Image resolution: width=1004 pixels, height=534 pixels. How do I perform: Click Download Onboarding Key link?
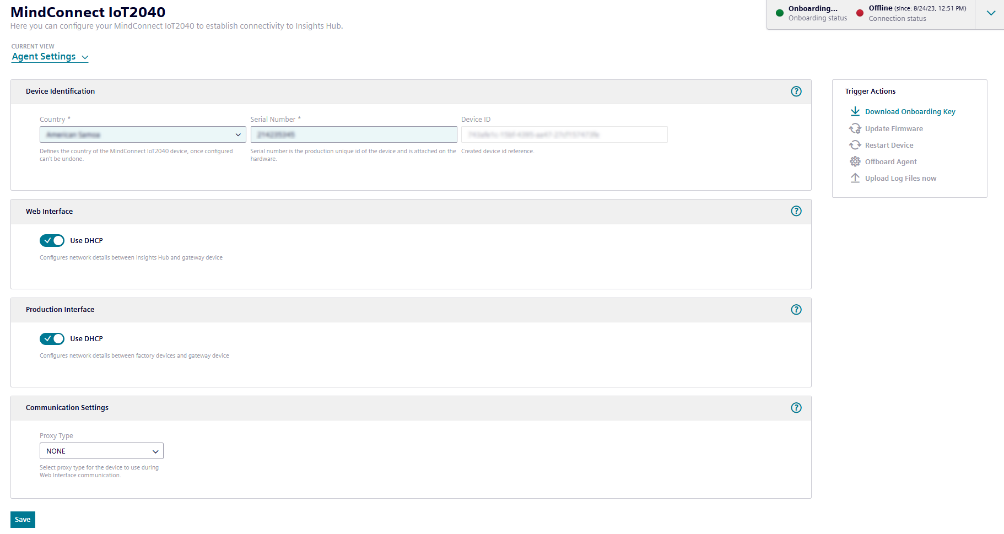pyautogui.click(x=910, y=111)
